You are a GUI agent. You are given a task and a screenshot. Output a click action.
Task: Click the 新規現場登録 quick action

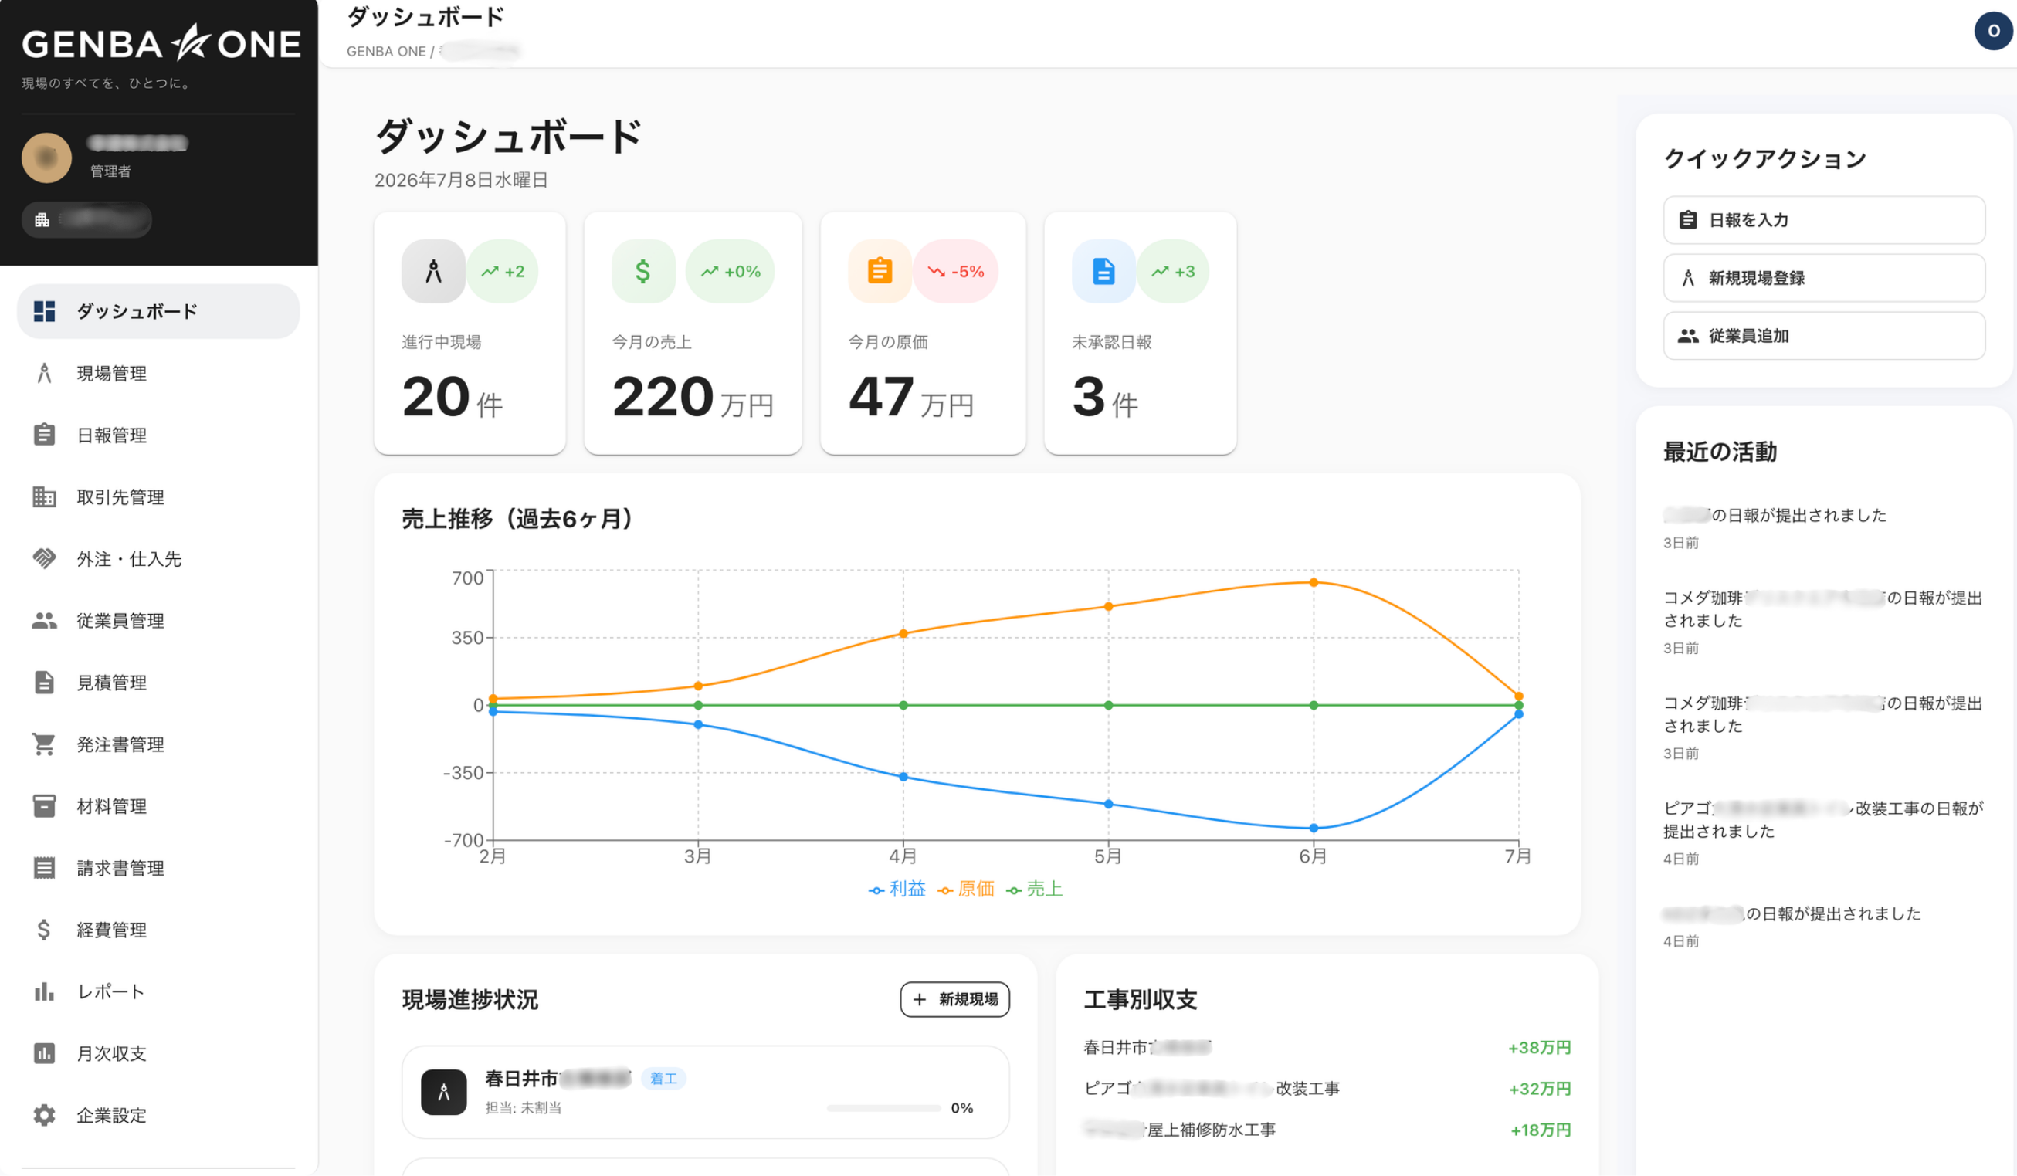click(x=1824, y=278)
